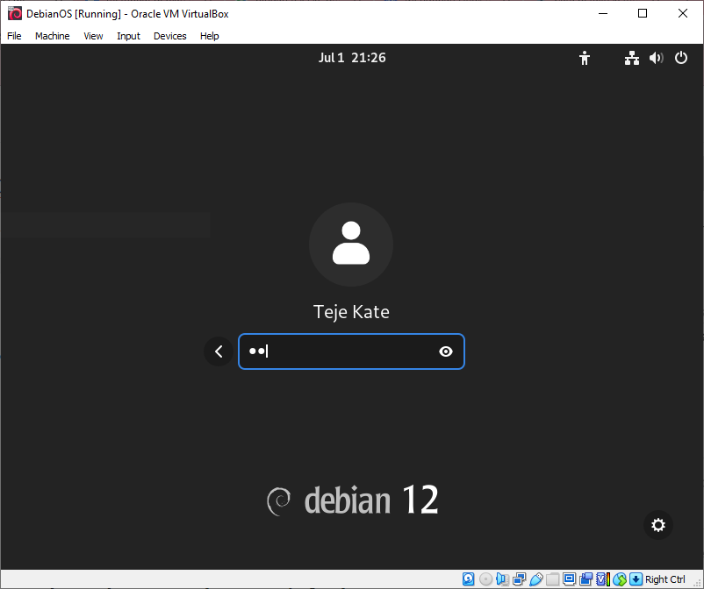Image resolution: width=704 pixels, height=589 pixels.
Task: Open session settings gear button
Action: pos(657,525)
